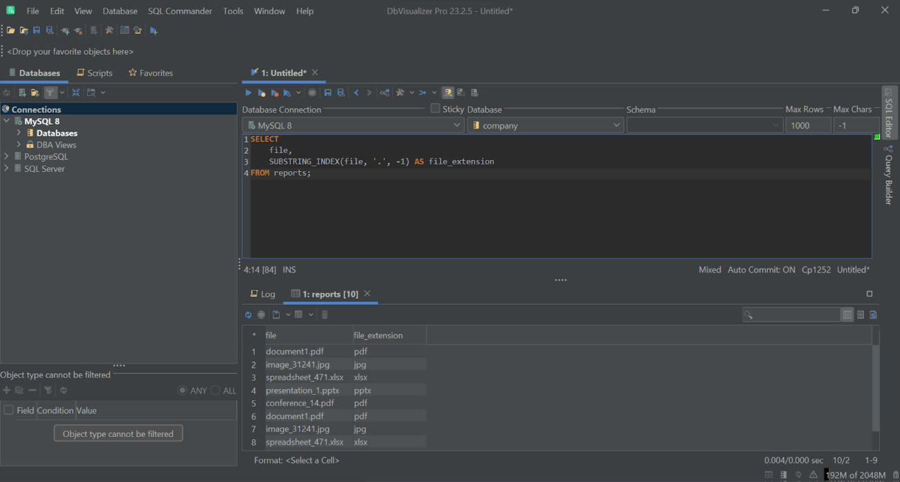Click the Drop your favorite objects here area

click(69, 51)
